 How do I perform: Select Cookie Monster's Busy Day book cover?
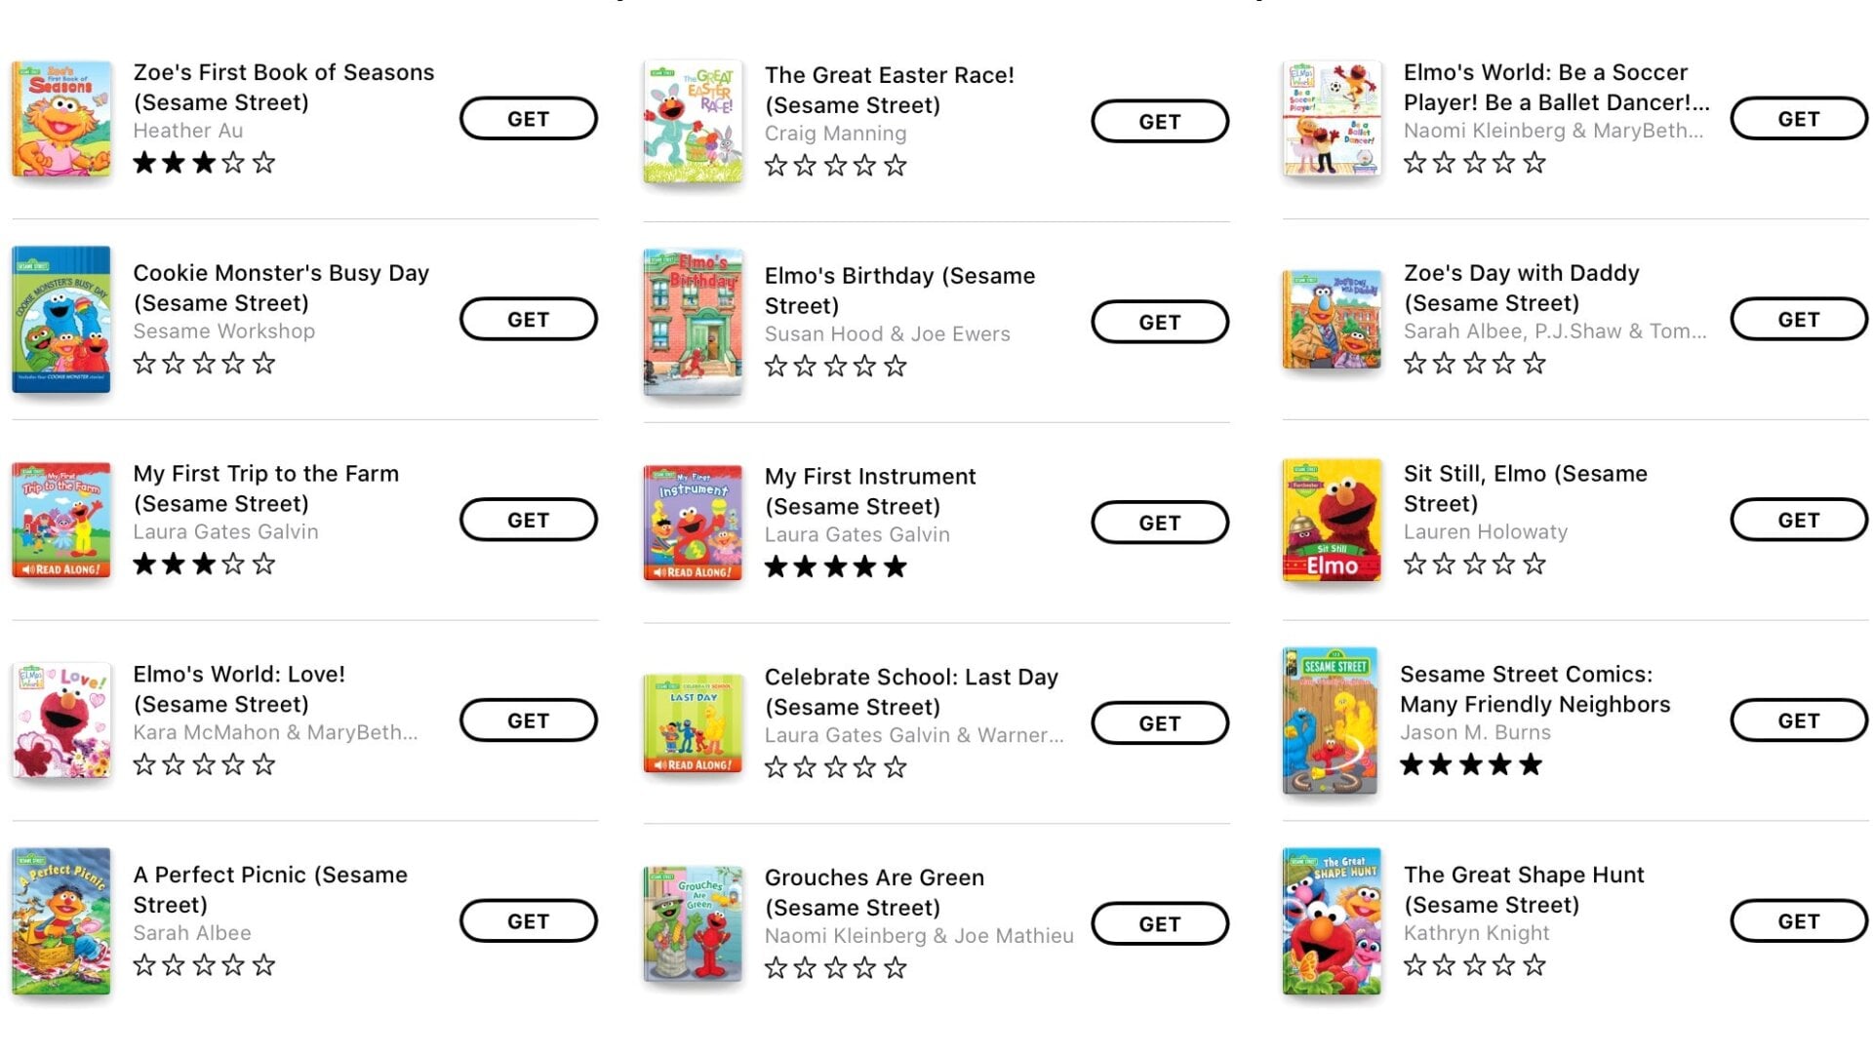61,320
